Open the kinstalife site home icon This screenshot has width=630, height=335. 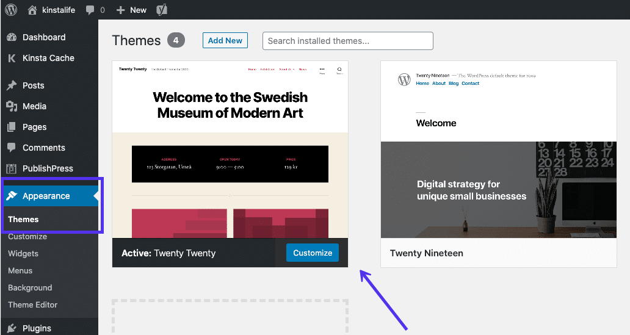pyautogui.click(x=33, y=10)
